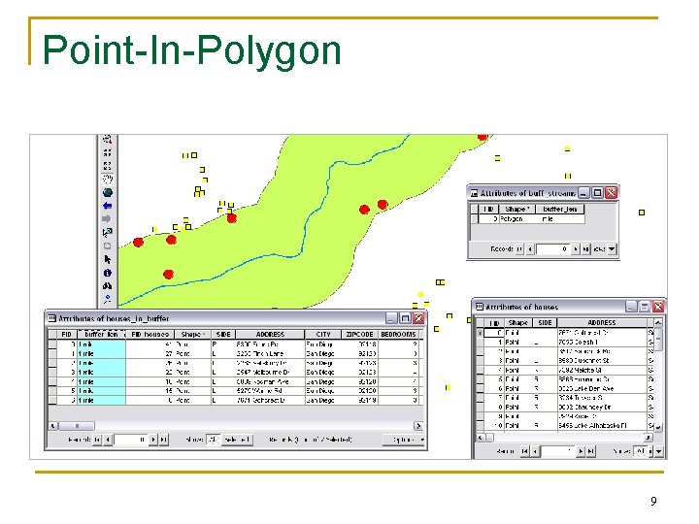The image size is (699, 524).
Task: Click 'Lake Athabaska' address cell in houses table
Action: (x=602, y=426)
